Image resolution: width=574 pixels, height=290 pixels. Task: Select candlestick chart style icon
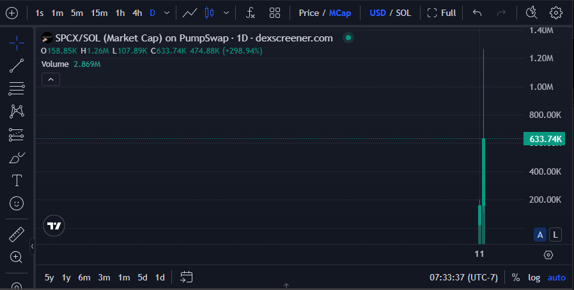point(210,13)
